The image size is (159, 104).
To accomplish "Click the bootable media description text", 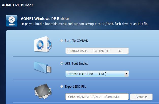I will click(x=85, y=24).
